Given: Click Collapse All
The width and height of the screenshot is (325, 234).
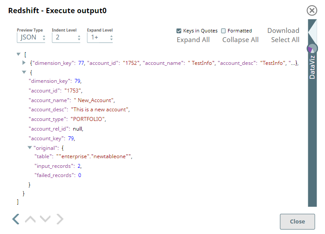Looking at the screenshot, I should [240, 40].
